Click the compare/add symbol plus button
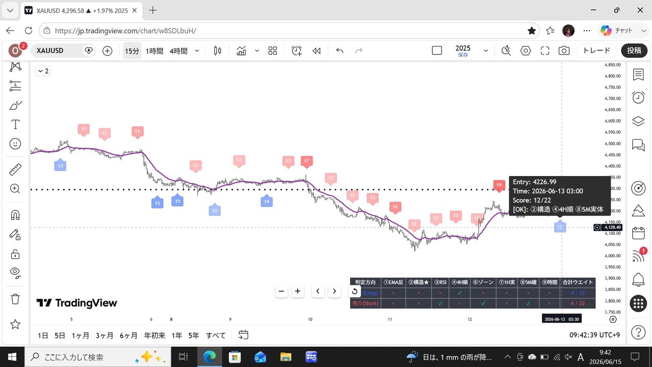652x367 pixels. pos(107,51)
